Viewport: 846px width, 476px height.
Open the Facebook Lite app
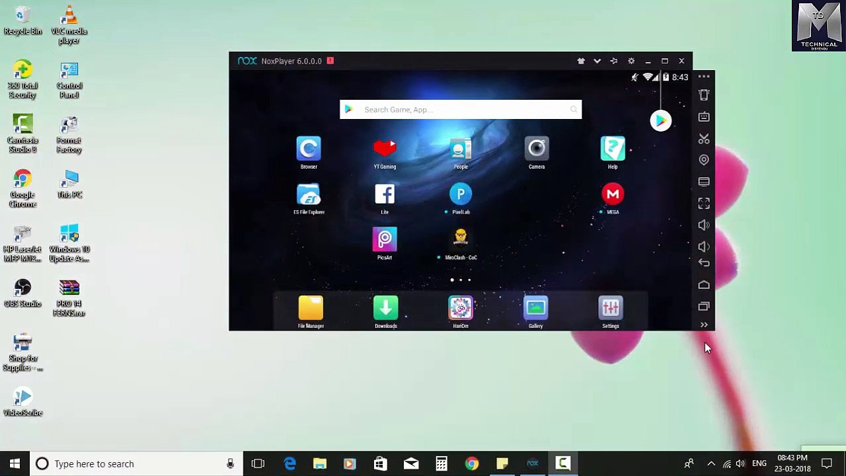pos(385,194)
